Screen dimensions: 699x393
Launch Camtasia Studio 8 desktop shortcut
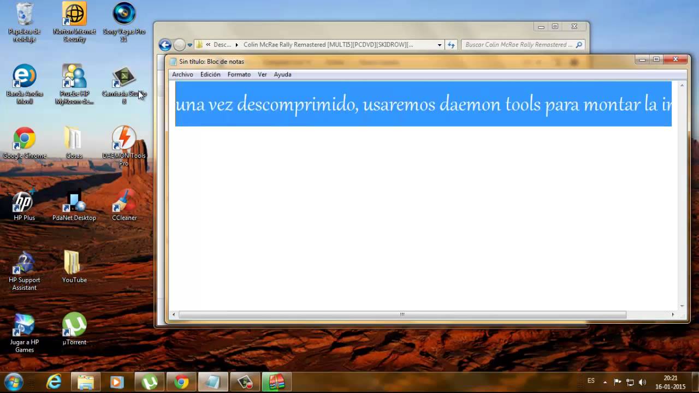pyautogui.click(x=124, y=84)
